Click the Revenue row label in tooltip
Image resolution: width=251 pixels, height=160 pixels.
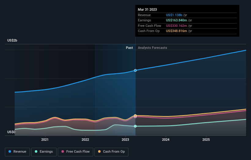pos(144,15)
